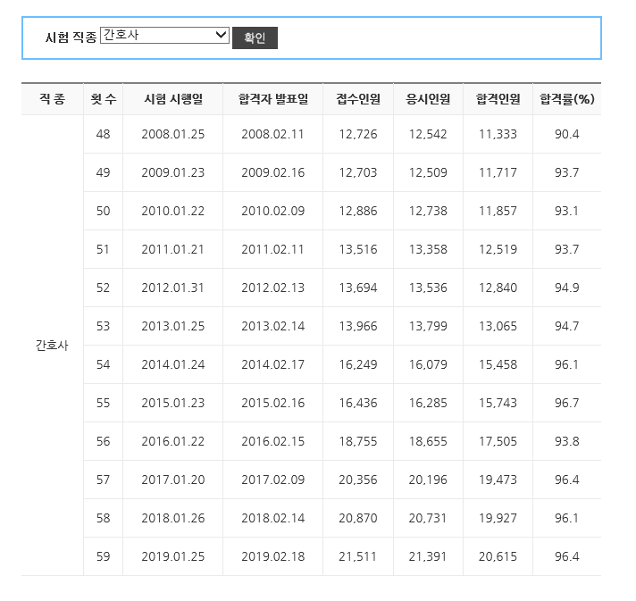Click announcement date 2019.02.18
Image resolution: width=636 pixels, height=601 pixels.
273,557
